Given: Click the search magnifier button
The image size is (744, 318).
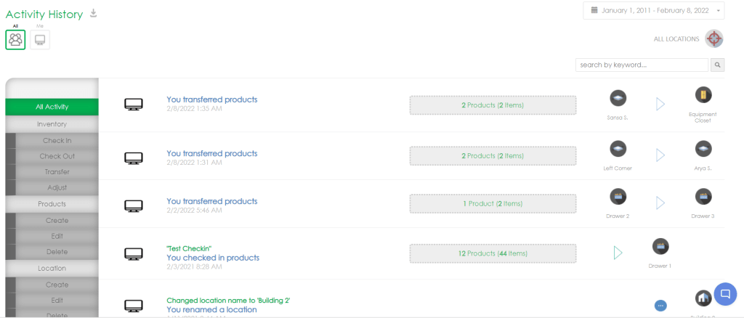Looking at the screenshot, I should (717, 65).
